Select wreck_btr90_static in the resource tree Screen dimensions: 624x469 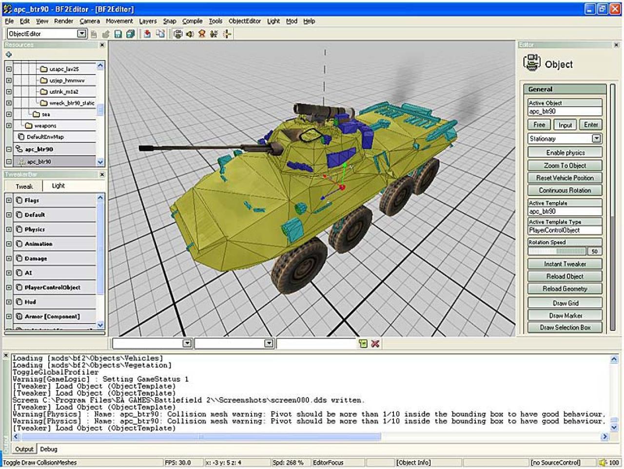tap(72, 103)
